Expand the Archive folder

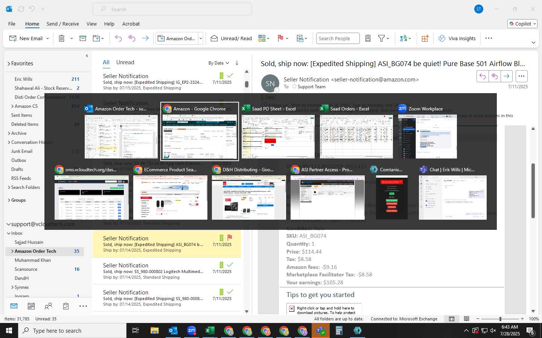pyautogui.click(x=9, y=133)
